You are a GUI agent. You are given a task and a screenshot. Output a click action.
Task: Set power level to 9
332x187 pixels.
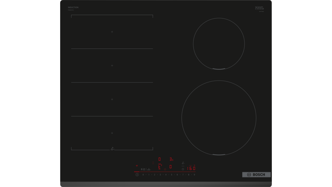click(194, 174)
